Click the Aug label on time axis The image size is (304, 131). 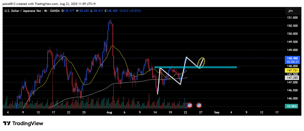click(109, 113)
